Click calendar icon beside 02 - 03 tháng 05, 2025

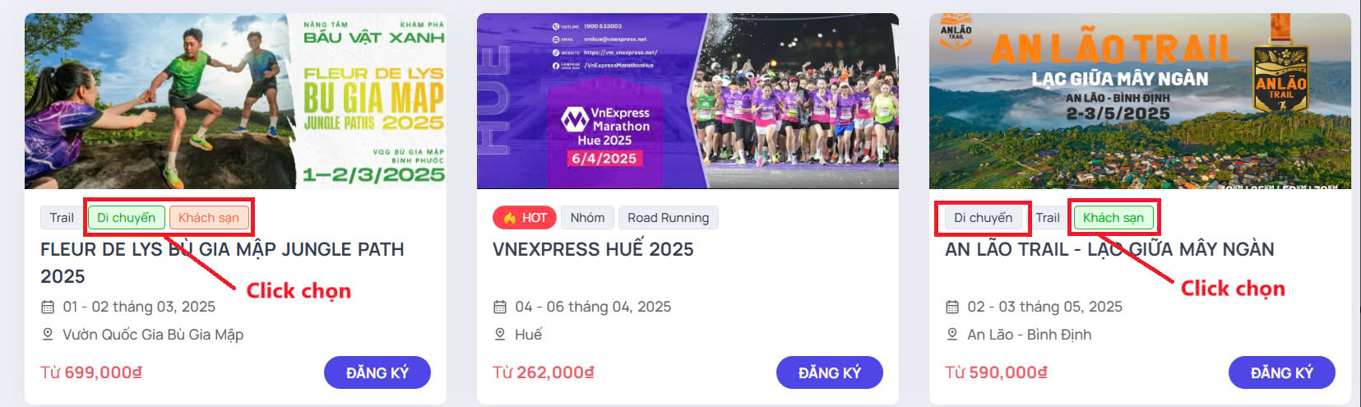tap(952, 307)
